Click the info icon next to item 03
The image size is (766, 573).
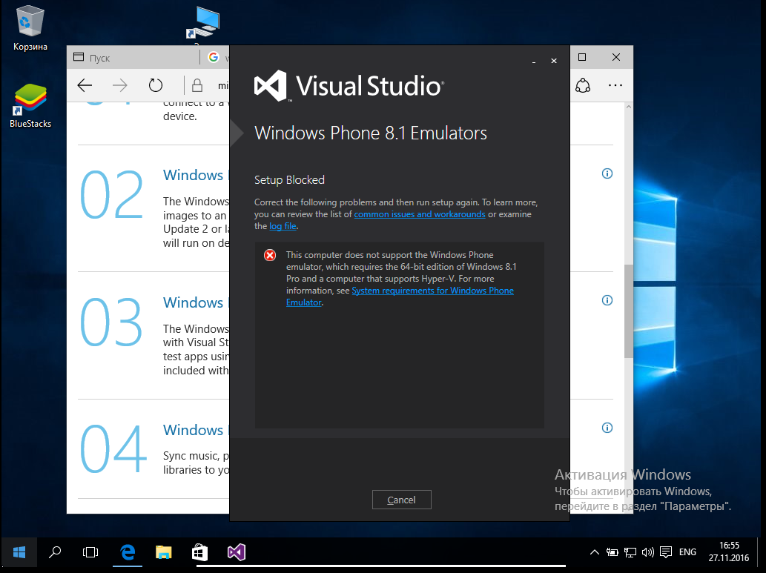pos(607,300)
